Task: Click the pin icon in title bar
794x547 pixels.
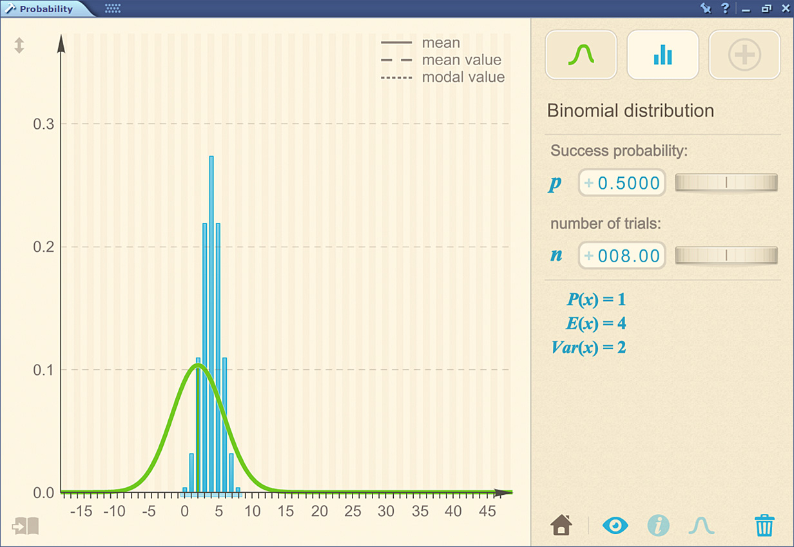Action: (x=706, y=8)
